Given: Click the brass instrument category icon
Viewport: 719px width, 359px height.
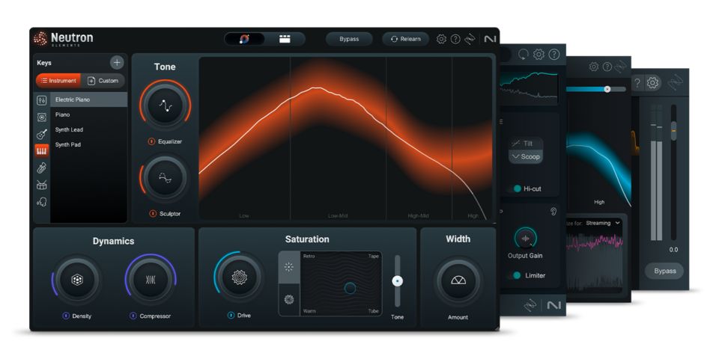Looking at the screenshot, I should [x=42, y=168].
